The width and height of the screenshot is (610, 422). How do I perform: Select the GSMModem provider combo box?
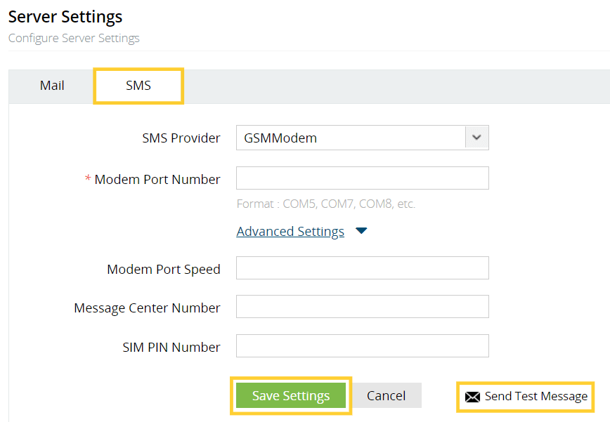coord(351,138)
